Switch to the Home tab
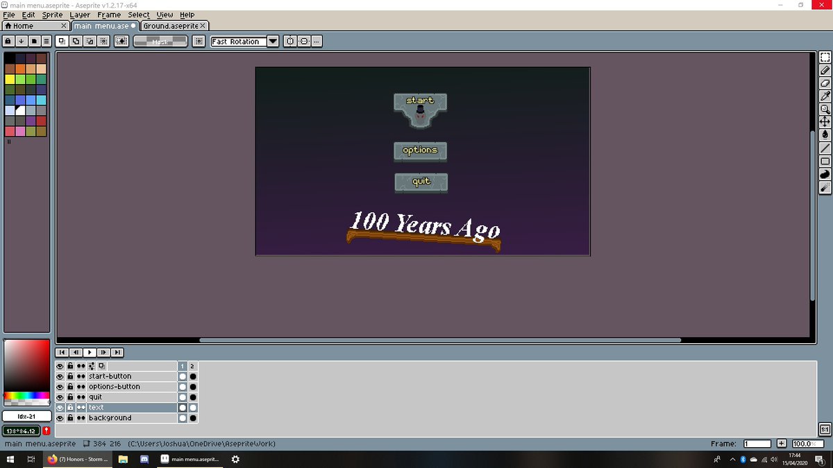This screenshot has height=468, width=833. coord(35,26)
